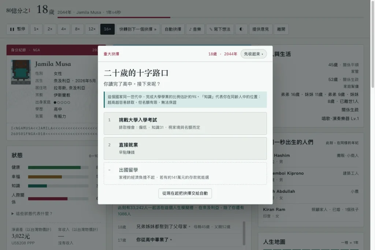This screenshot has height=250, width=375.
Task: Toggle the dark mode half-circle icon
Action: (241, 29)
